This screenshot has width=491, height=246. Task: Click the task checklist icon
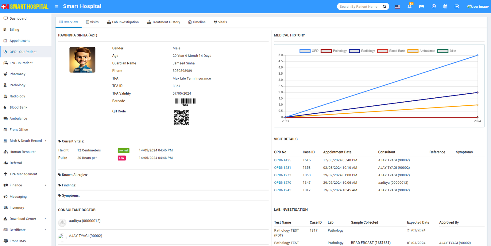point(457,6)
